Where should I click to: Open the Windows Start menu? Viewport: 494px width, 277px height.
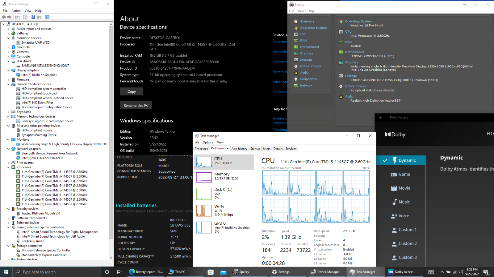click(6, 272)
